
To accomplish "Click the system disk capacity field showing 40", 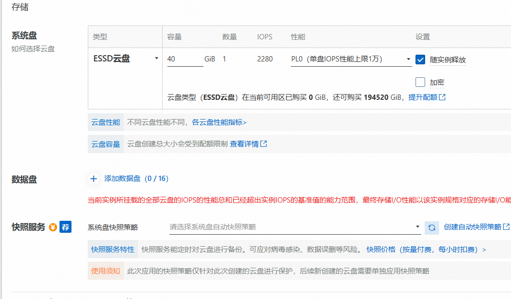I will tap(185, 59).
